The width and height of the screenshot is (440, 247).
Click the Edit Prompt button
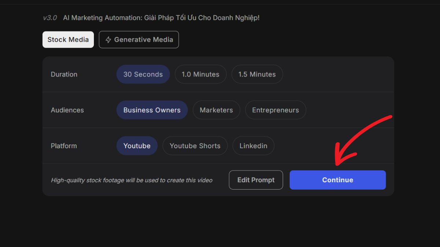256,180
